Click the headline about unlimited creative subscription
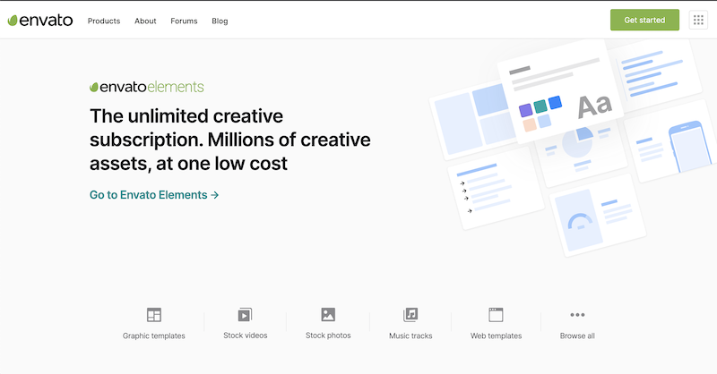 pos(230,140)
